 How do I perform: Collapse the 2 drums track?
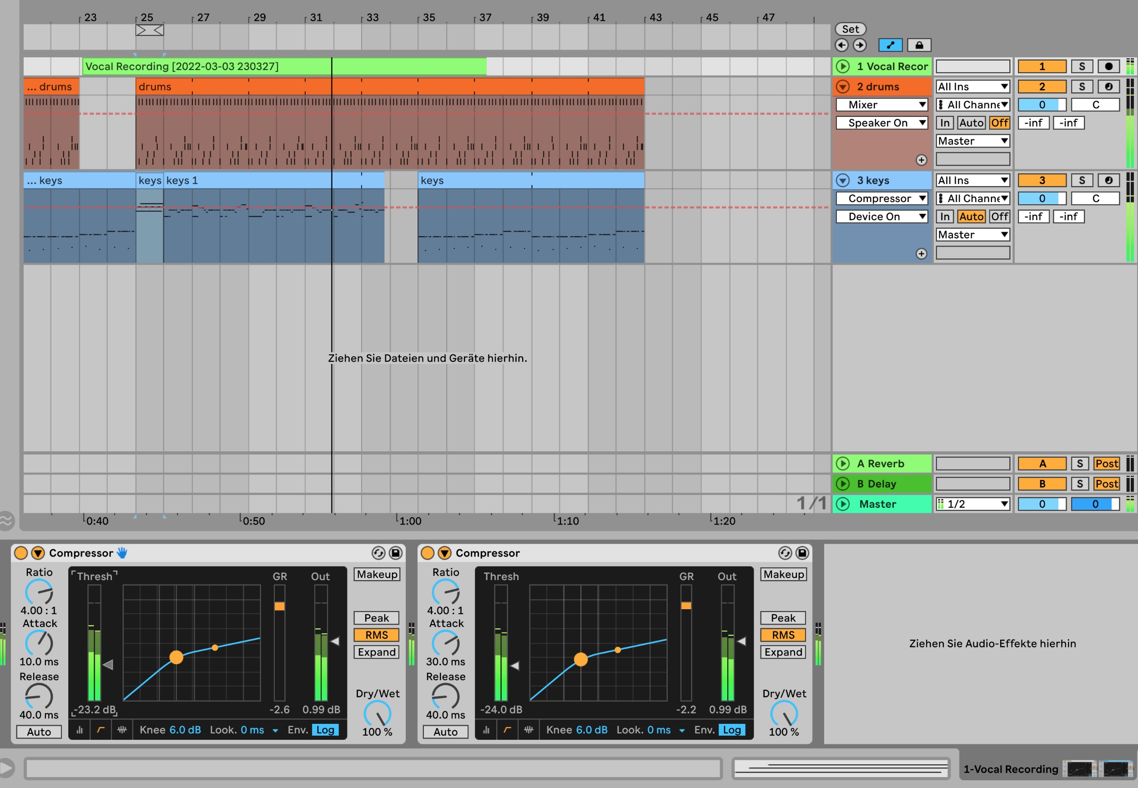pos(842,86)
